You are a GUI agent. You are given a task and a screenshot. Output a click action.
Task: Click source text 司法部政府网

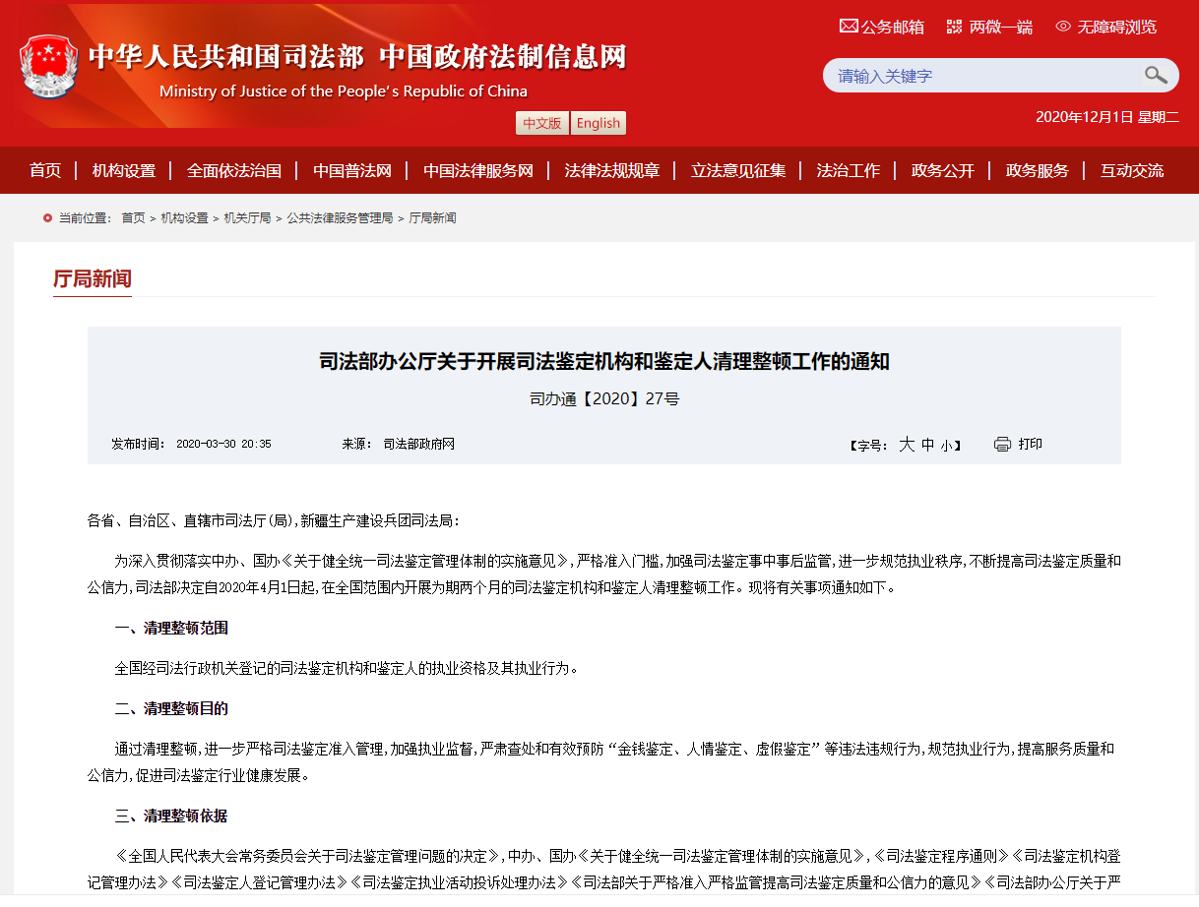419,445
